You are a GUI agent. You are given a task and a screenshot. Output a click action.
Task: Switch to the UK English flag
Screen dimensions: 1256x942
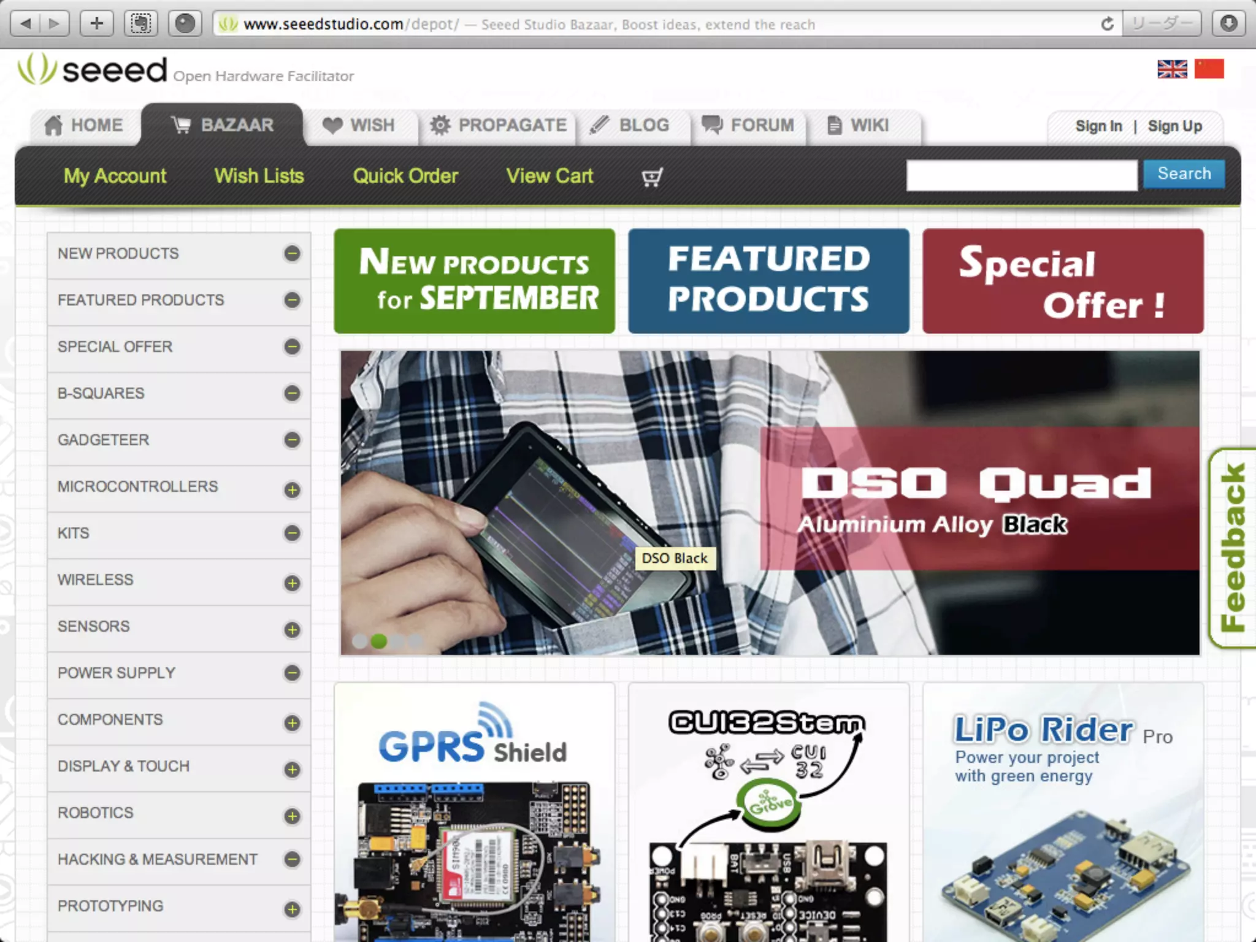pos(1172,69)
